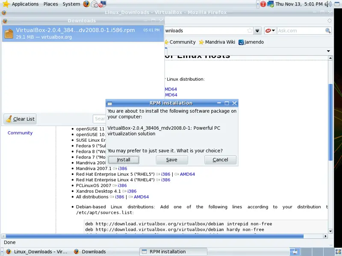Click the Downloads window search box
342x256 pixels.
pyautogui.click(x=100, y=119)
